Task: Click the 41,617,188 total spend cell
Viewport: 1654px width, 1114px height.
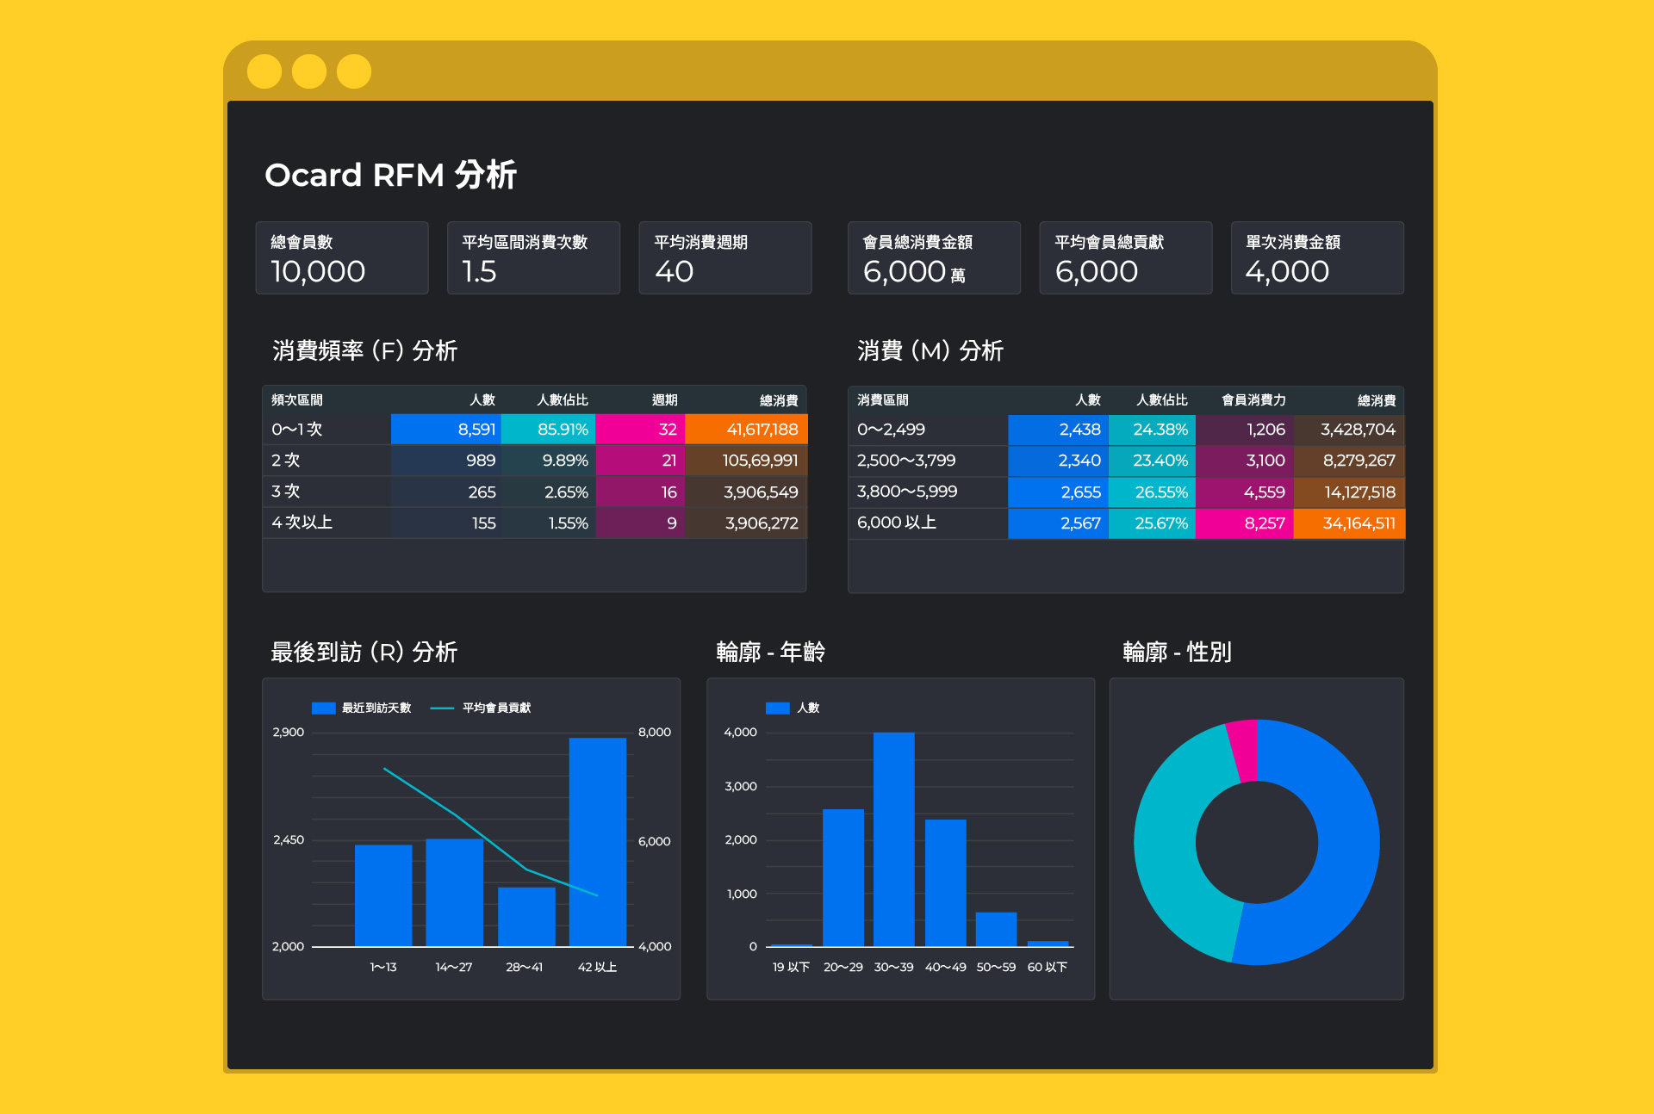Action: [x=746, y=430]
